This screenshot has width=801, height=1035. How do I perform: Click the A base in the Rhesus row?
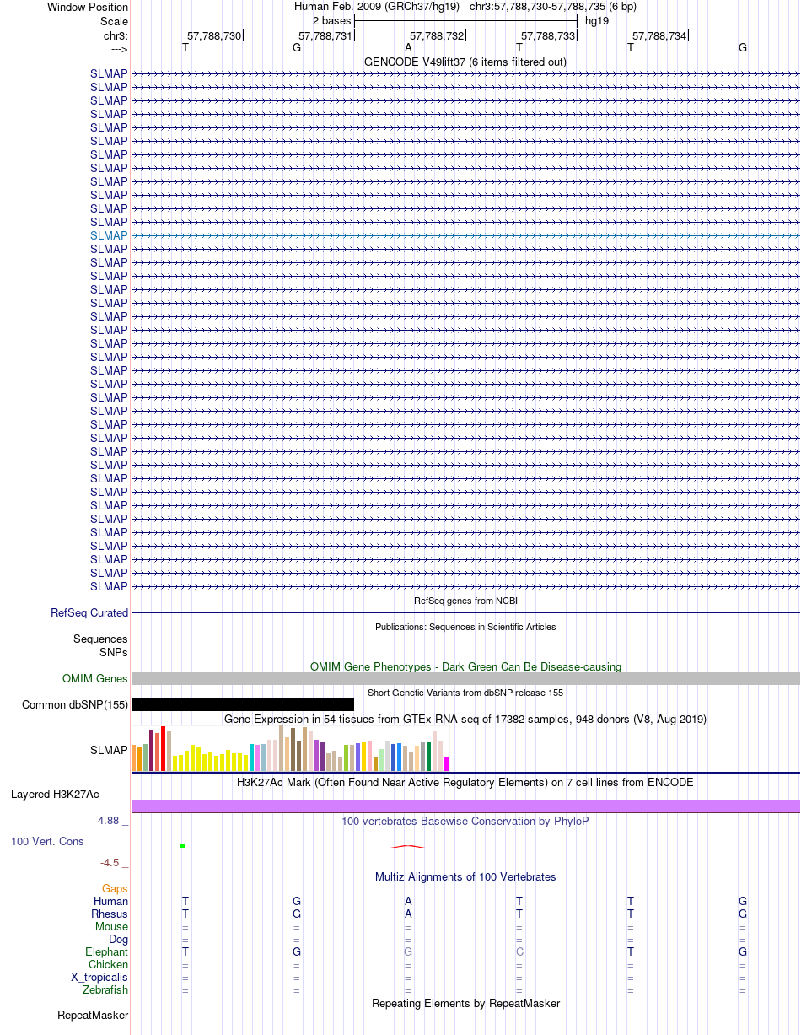pyautogui.click(x=408, y=914)
